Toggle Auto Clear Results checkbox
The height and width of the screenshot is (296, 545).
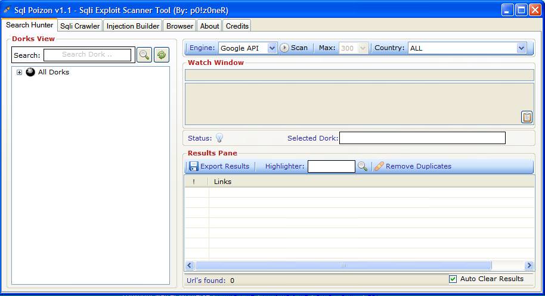[453, 279]
